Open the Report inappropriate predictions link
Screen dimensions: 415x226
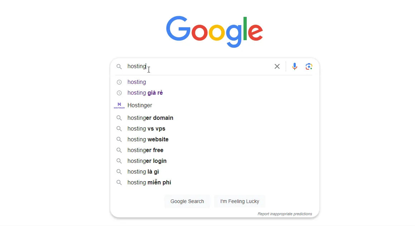[285, 213]
